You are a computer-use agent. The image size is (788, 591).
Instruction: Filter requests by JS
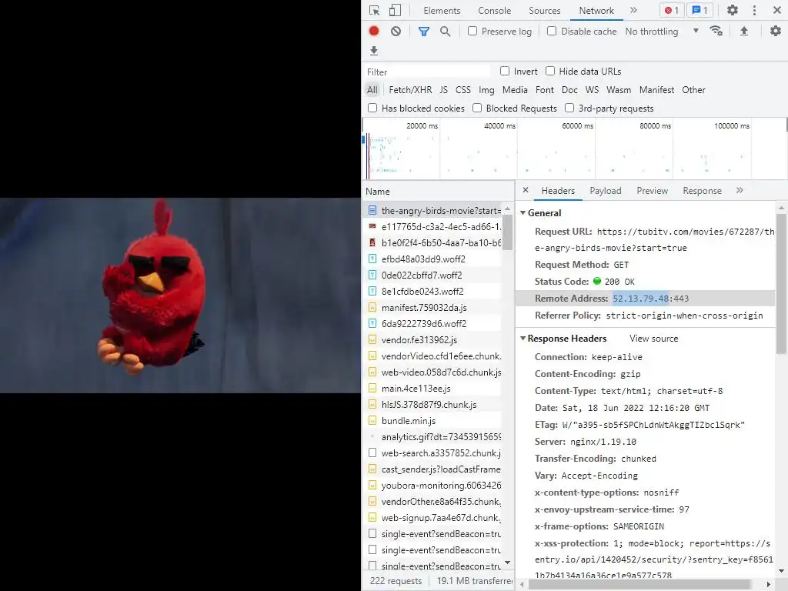(x=443, y=90)
